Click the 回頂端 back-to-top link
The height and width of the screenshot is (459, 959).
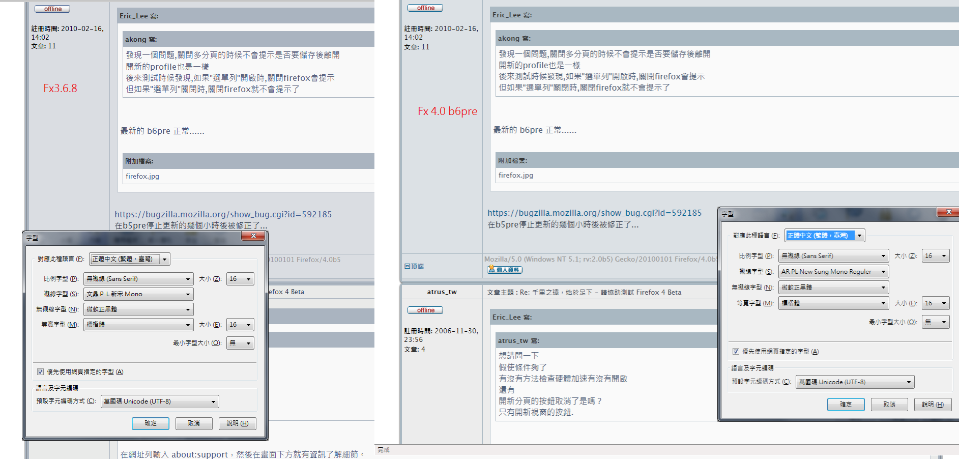(414, 267)
